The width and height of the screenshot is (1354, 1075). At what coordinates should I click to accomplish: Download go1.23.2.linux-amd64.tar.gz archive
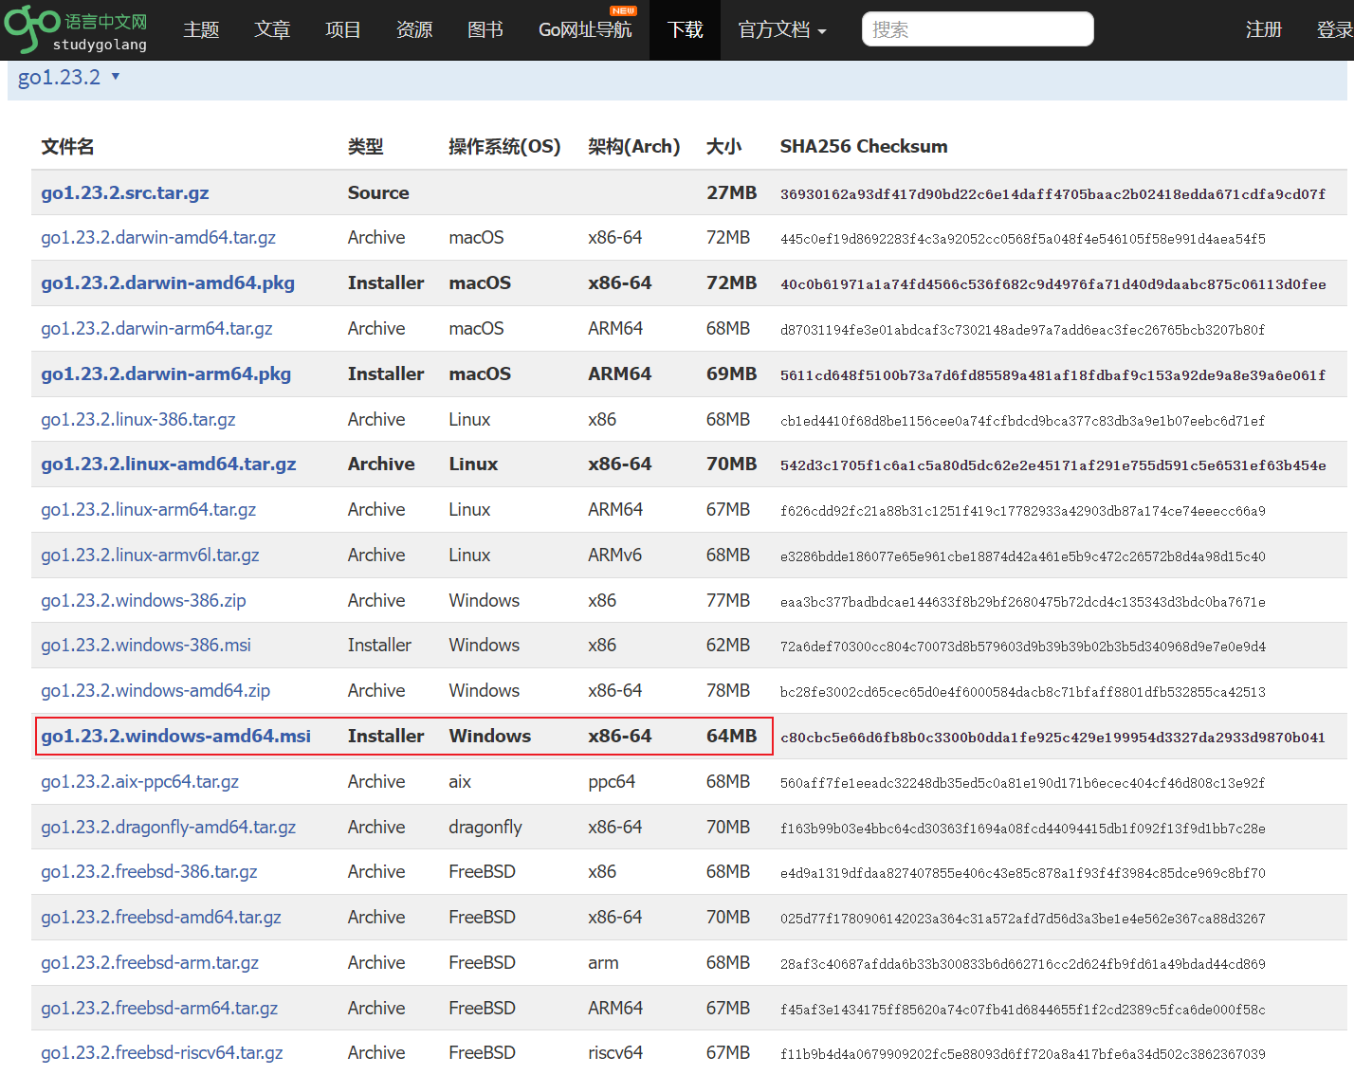(x=168, y=465)
